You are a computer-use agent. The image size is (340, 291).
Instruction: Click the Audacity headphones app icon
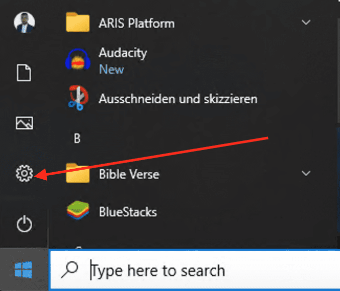[77, 60]
